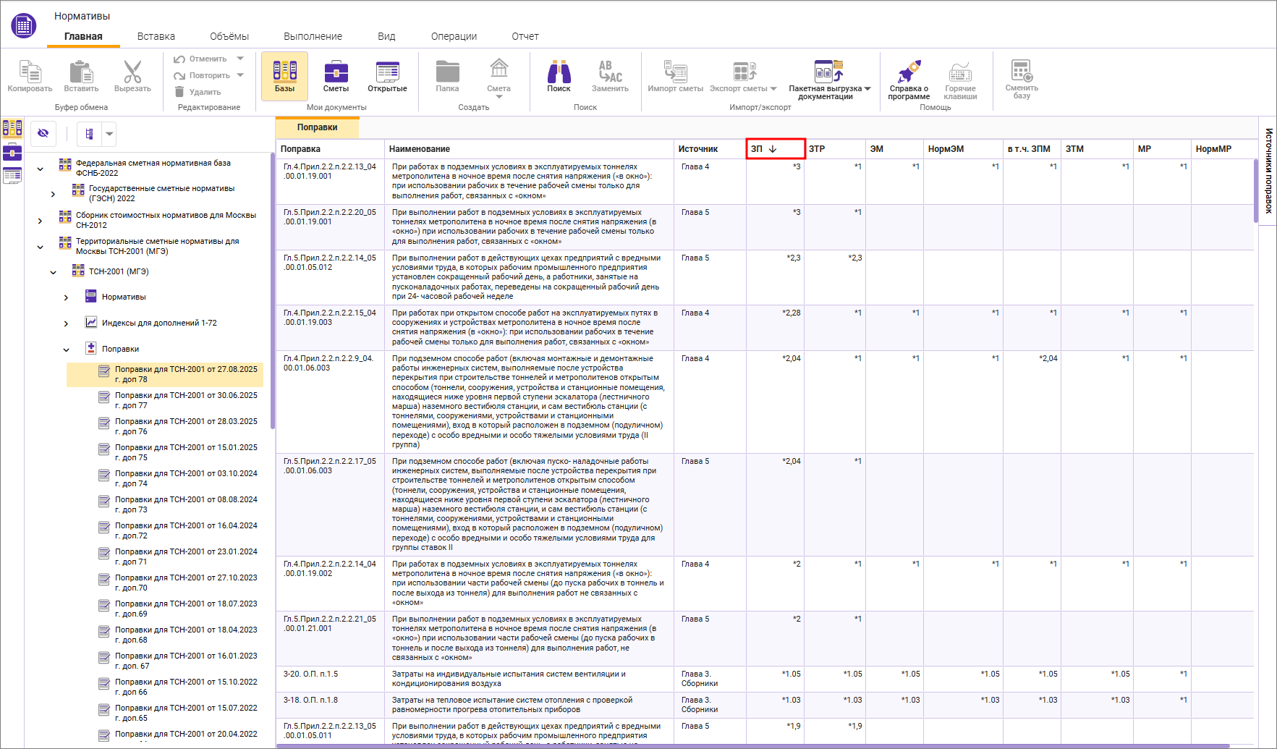Collapse the Поправки tree node
Screen dimensions: 1277x749
[x=66, y=350]
